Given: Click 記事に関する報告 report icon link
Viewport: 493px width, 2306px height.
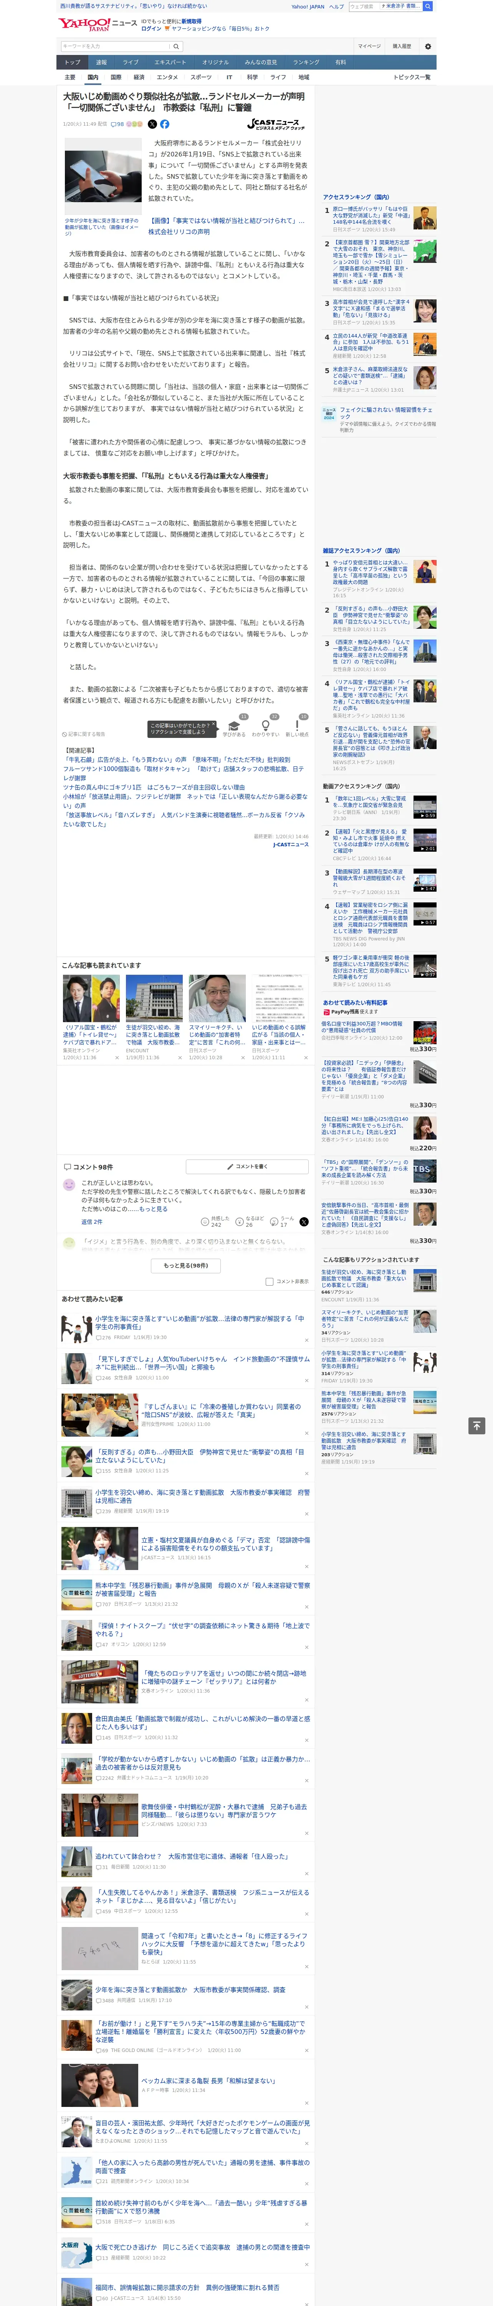Looking at the screenshot, I should click(84, 735).
